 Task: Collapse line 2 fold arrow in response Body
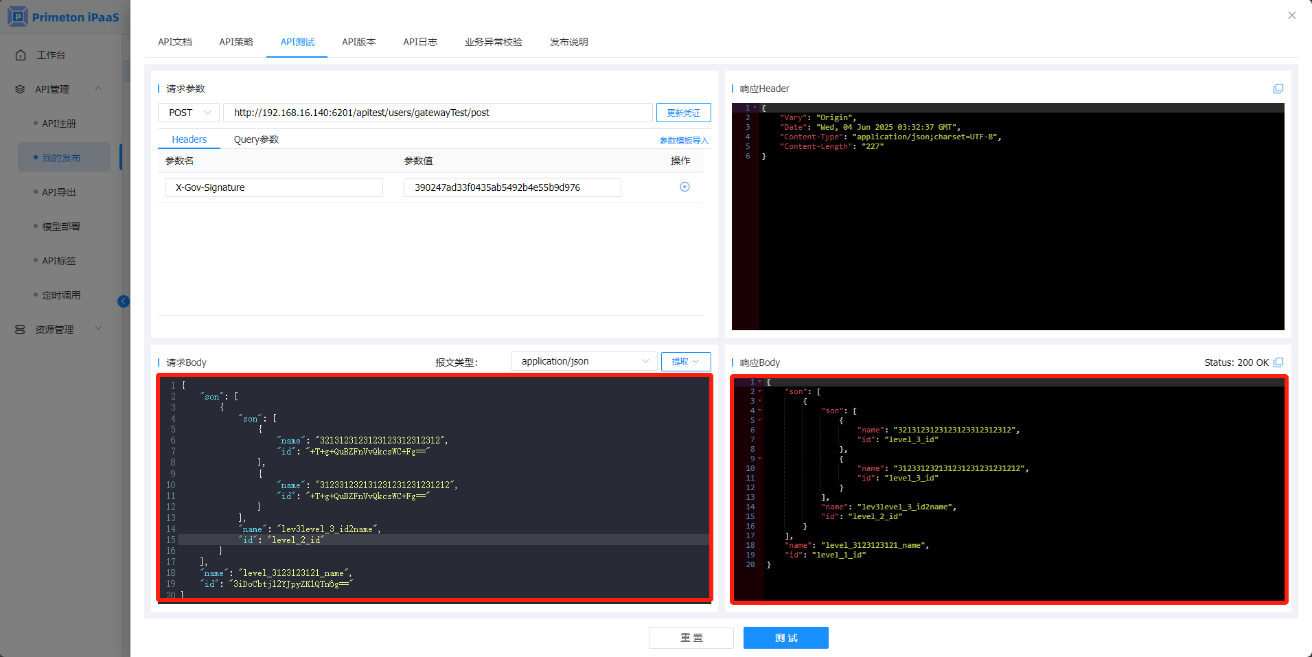(x=760, y=391)
